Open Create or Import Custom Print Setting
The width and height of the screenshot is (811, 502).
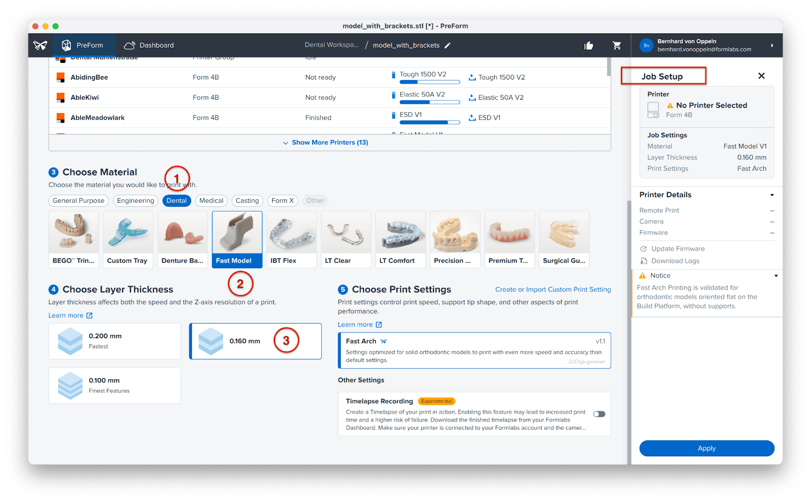pos(553,290)
